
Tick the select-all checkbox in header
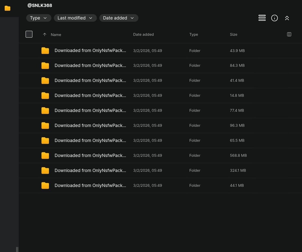tap(29, 34)
